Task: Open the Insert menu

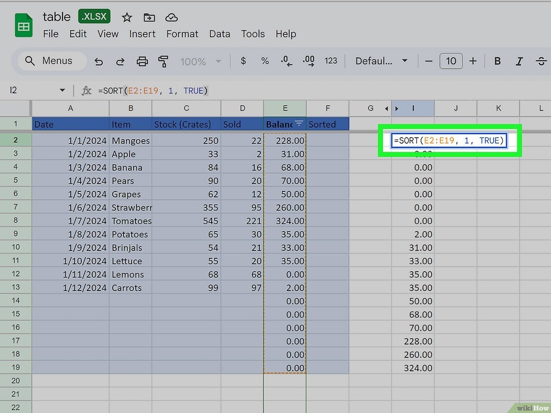Action: (142, 34)
